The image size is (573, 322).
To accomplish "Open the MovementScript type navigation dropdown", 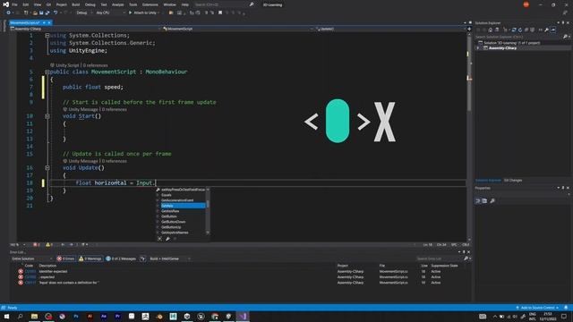I will [x=238, y=29].
